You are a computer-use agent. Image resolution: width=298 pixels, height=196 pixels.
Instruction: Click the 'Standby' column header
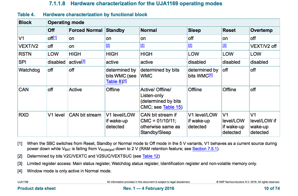115,30
